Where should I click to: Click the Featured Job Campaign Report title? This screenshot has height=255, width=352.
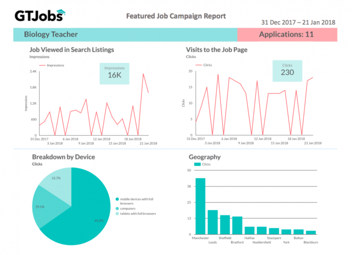pos(176,16)
